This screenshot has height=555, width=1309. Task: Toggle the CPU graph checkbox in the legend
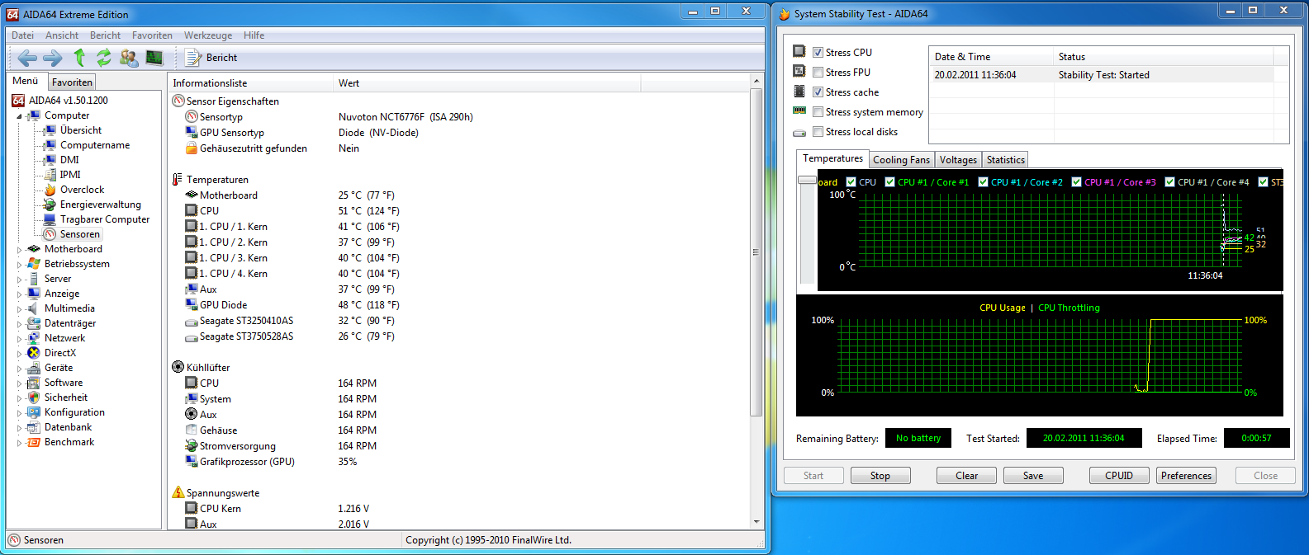851,182
